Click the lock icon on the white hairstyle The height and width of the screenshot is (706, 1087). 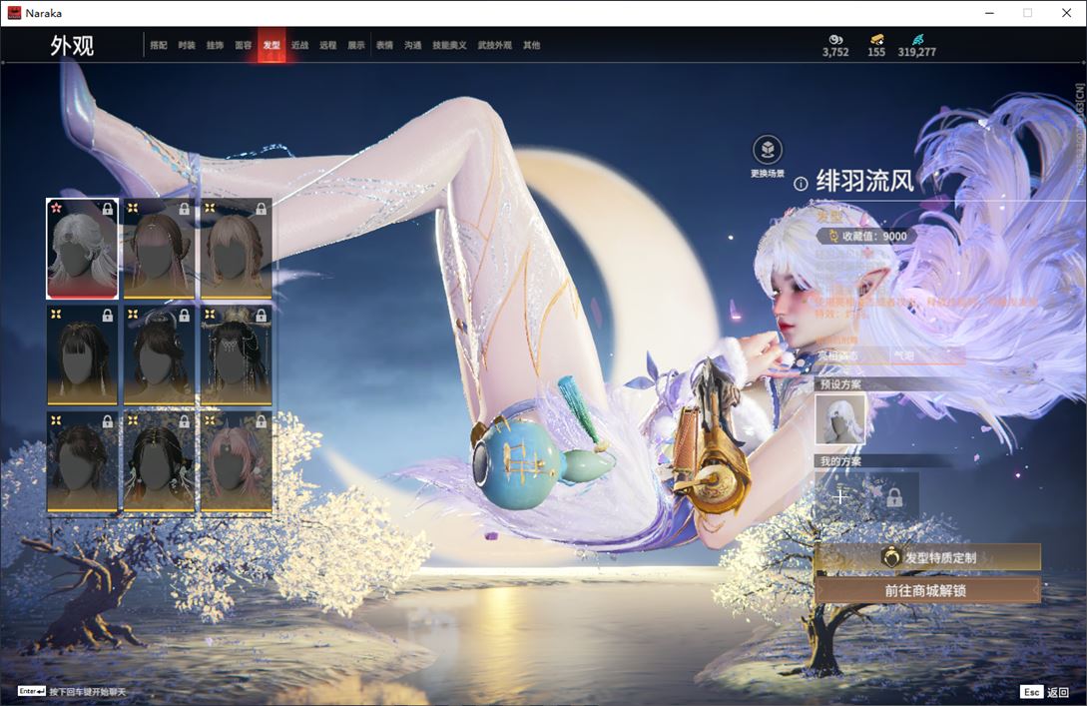[108, 209]
